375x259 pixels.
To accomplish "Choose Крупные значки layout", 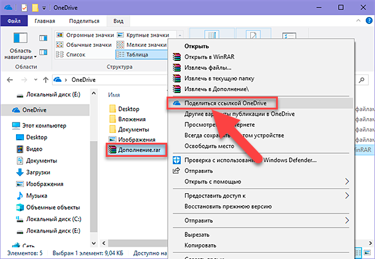I will (x=143, y=35).
